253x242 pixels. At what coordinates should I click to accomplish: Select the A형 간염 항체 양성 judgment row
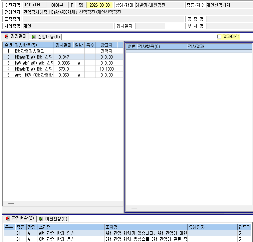tap(127, 233)
